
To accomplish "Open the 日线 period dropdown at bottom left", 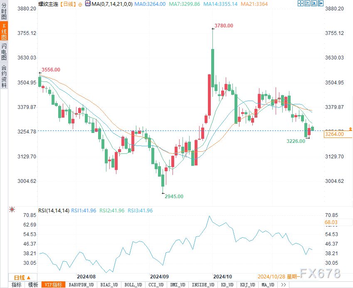I will pos(22,277).
